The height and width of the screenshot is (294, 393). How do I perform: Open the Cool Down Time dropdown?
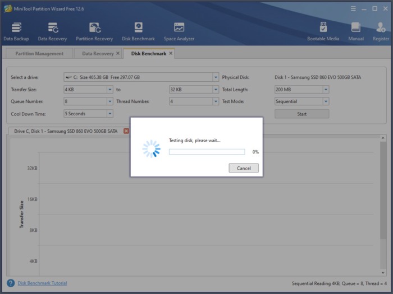tap(110, 114)
